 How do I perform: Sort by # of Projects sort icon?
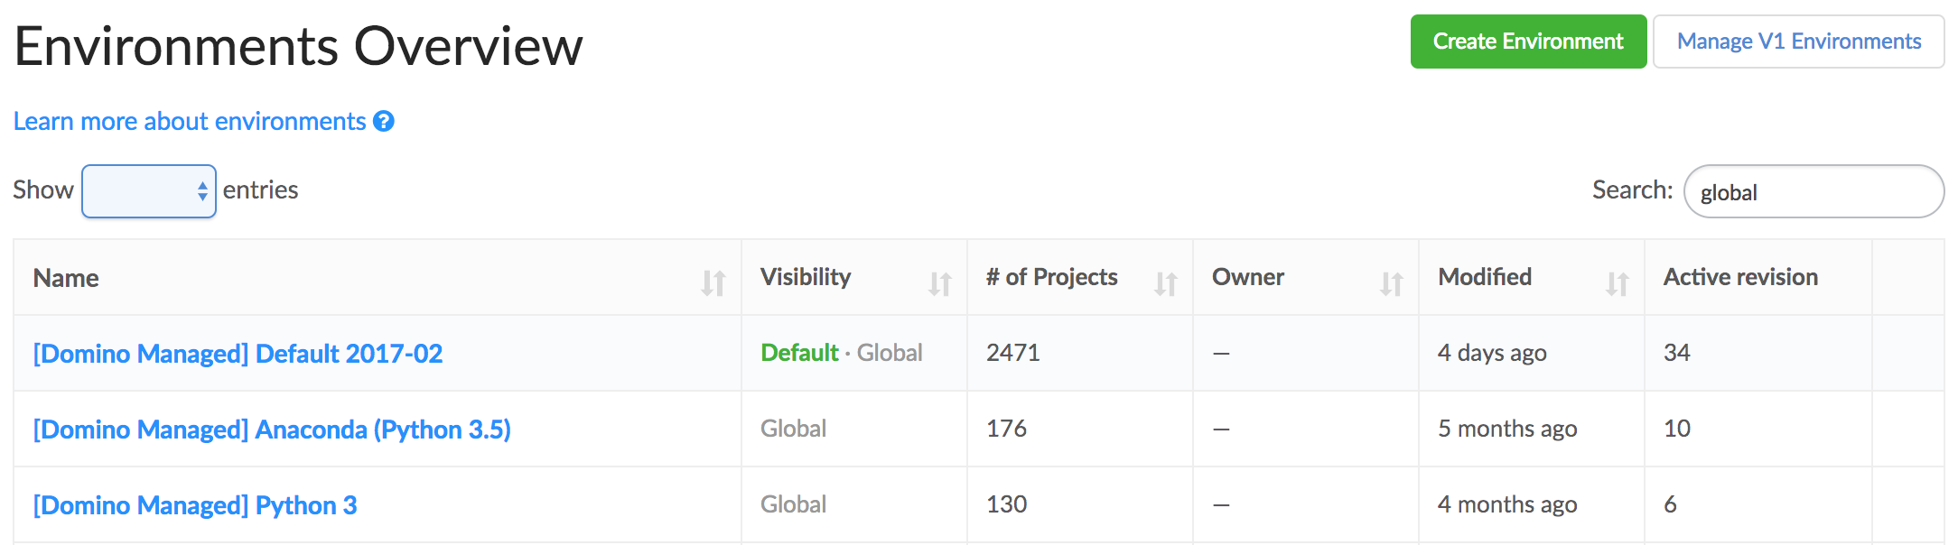point(1166,283)
